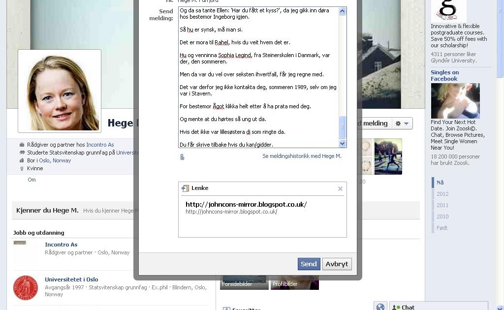
Task: Open message history link for Hege M.
Action: [302, 156]
